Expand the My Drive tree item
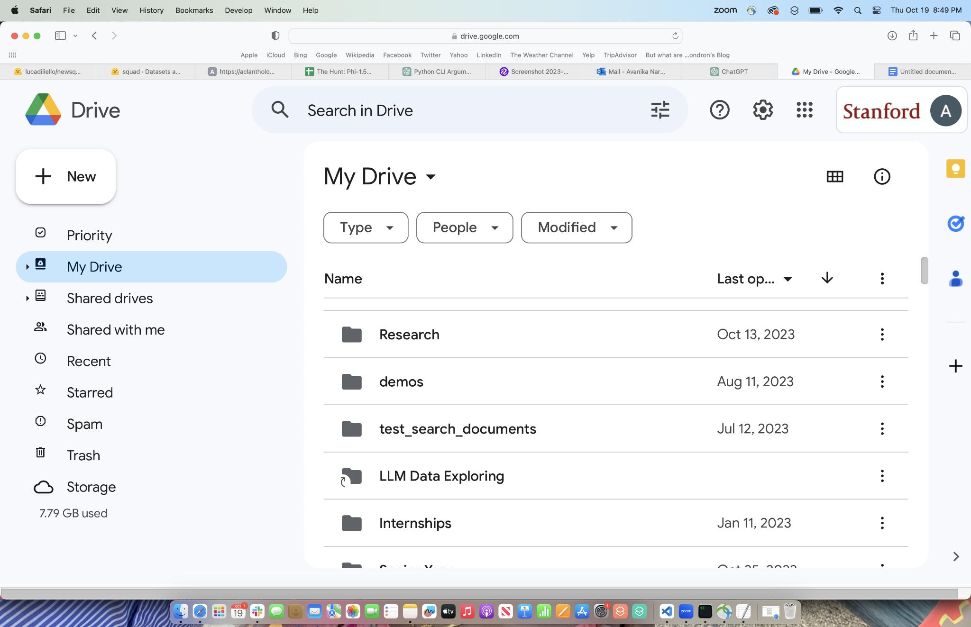Image resolution: width=971 pixels, height=627 pixels. (x=26, y=267)
